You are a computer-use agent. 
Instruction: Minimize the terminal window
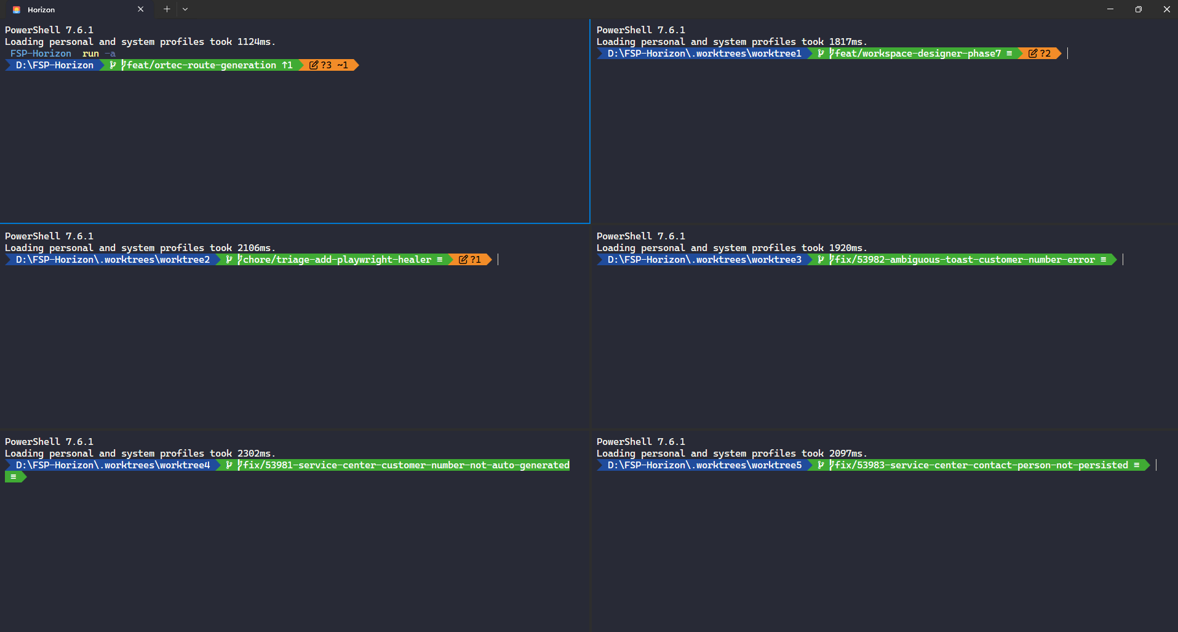(x=1110, y=9)
